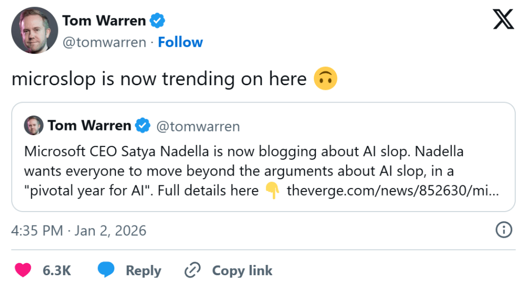The height and width of the screenshot is (285, 525).
Task: Click the chain copy link icon
Action: (193, 270)
